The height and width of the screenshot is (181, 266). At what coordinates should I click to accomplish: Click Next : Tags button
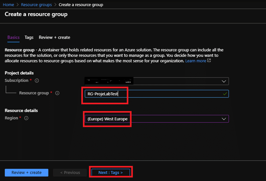pyautogui.click(x=111, y=173)
